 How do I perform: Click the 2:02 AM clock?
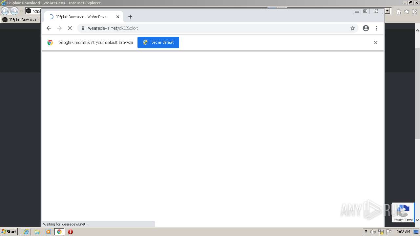[403, 232]
